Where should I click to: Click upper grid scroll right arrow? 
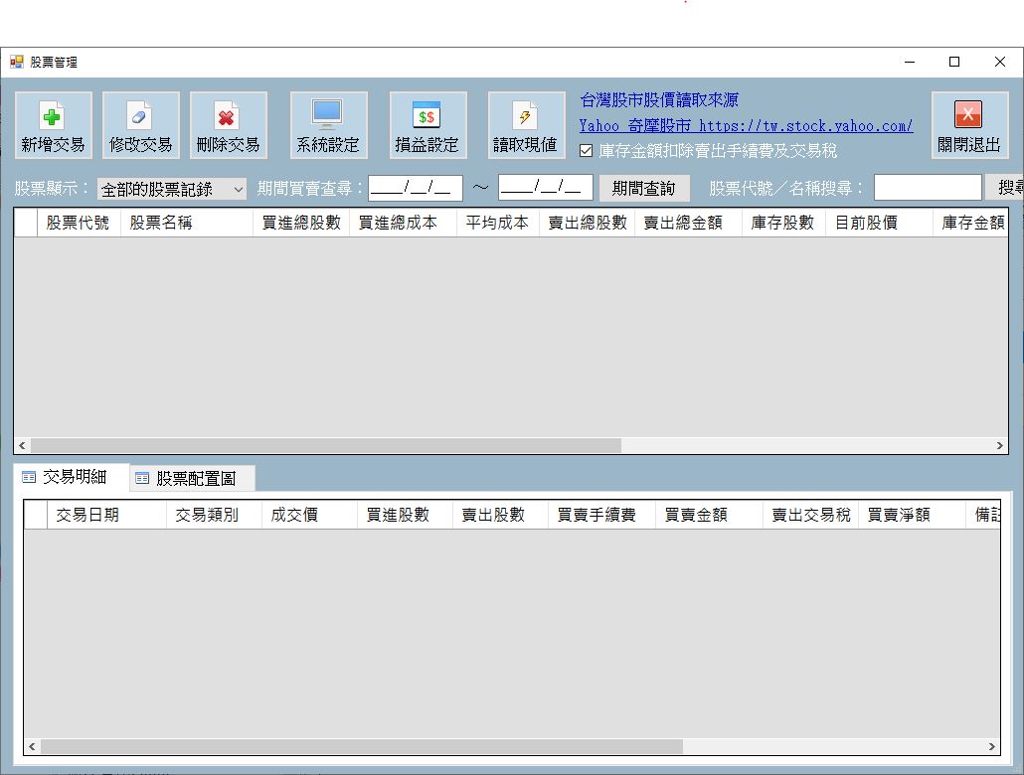click(1000, 445)
